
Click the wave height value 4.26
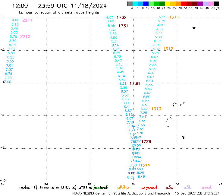[116, 49]
